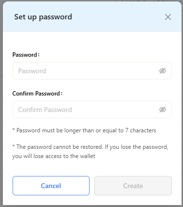183x207 pixels.
Task: Click the dimmed overlay left of the dialog
Action: [1, 103]
